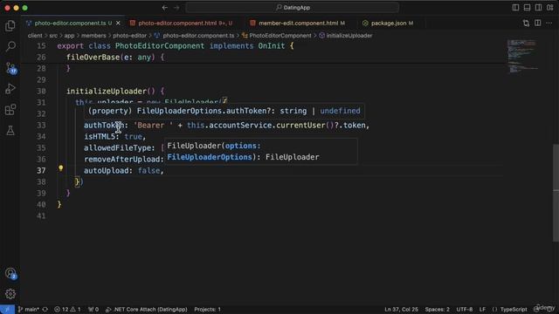The image size is (559, 314).
Task: Open the Search view in activity bar
Action: (10, 46)
